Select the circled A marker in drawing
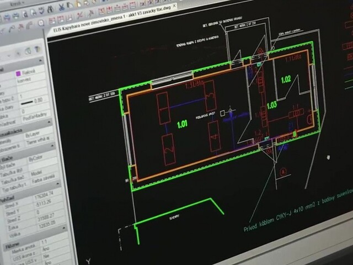 (284, 172)
